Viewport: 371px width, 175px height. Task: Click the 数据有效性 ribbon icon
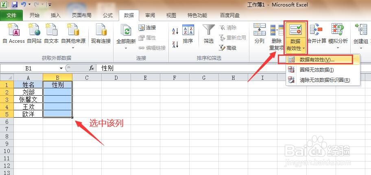click(x=295, y=30)
